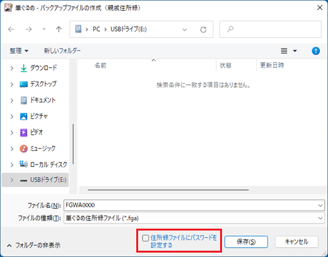
Task: Click the 筆ぐるめ title bar app icon
Action: click(8, 8)
